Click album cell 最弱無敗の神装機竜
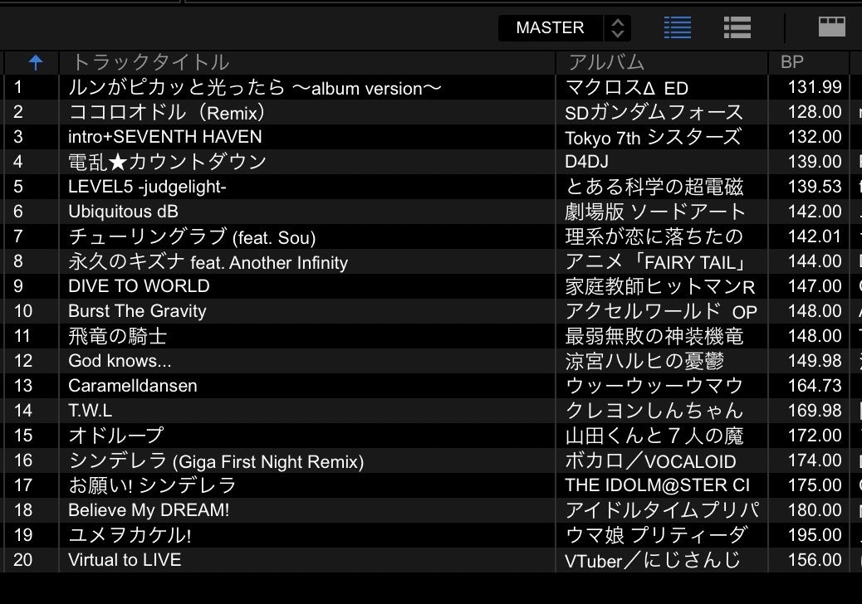 pos(654,336)
